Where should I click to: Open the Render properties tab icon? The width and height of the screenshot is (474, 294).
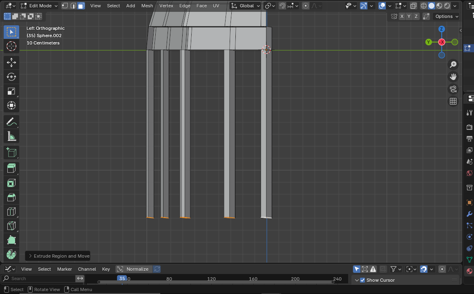(470, 127)
